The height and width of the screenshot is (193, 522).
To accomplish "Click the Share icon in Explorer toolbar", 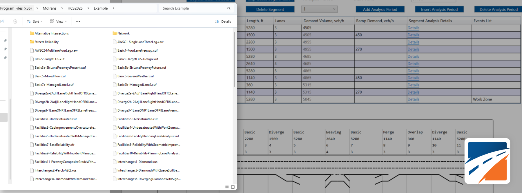I will 2,21.
